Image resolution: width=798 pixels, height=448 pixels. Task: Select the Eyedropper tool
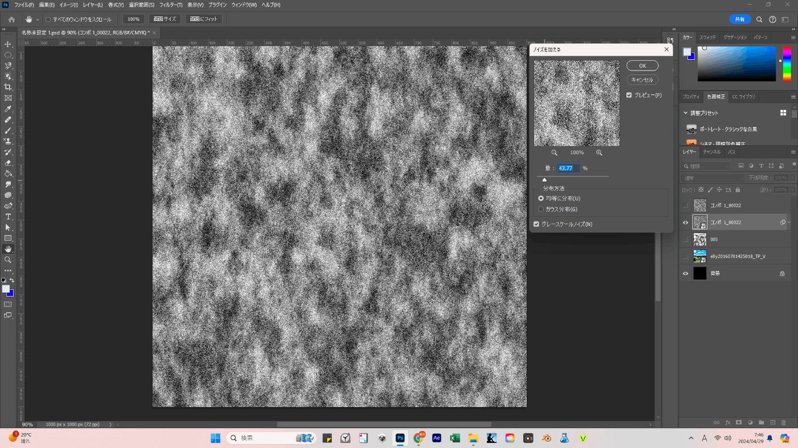[x=8, y=109]
